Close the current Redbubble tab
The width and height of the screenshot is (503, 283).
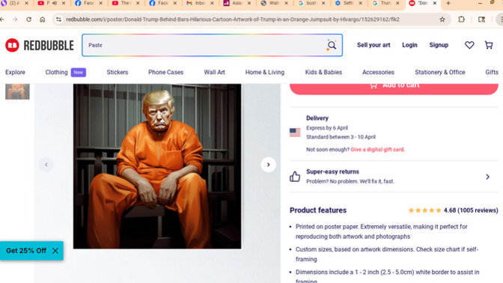point(434,3)
